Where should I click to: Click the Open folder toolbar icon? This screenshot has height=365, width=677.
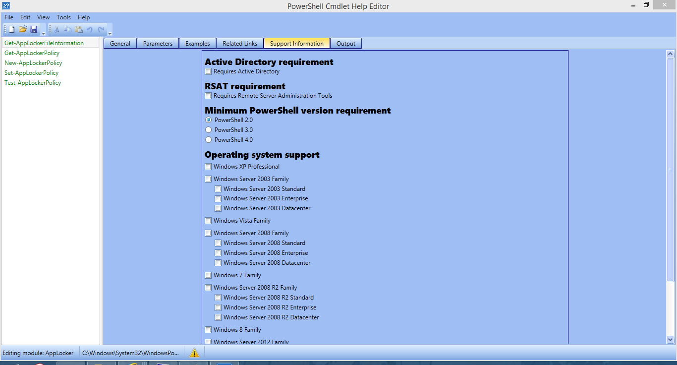coord(23,30)
